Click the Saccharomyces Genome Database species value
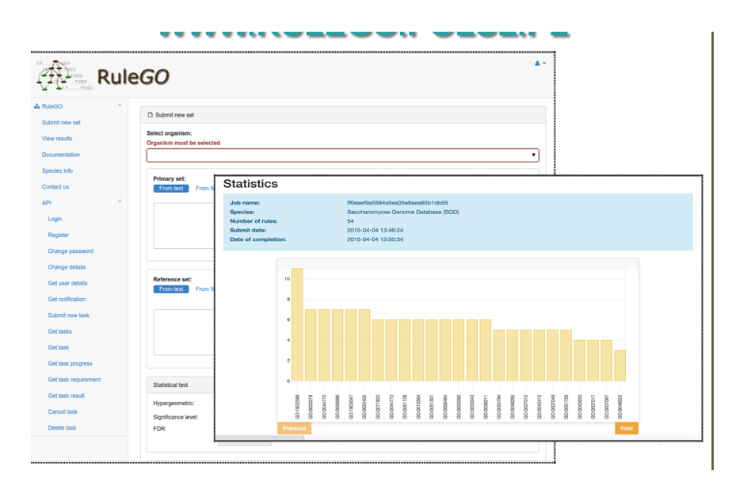The width and height of the screenshot is (736, 501). [402, 212]
